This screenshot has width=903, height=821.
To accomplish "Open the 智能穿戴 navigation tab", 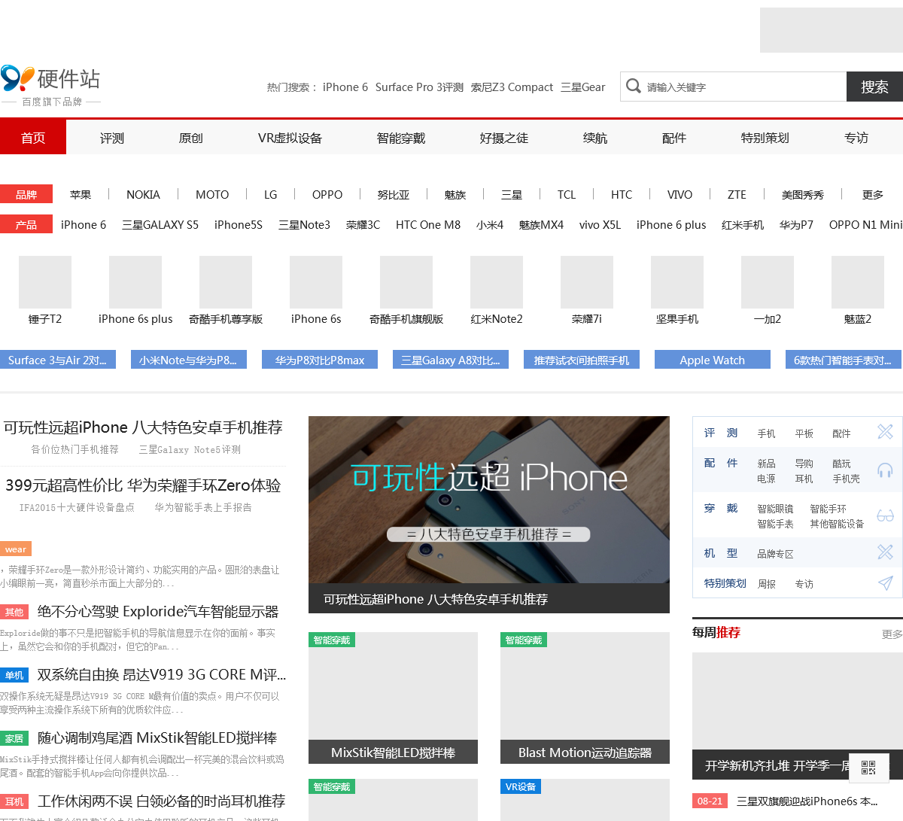I will pos(401,138).
